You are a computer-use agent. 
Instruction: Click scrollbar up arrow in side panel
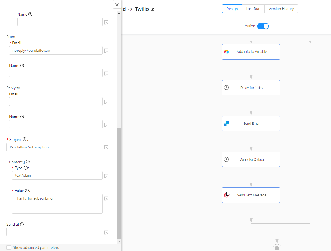pos(119,13)
